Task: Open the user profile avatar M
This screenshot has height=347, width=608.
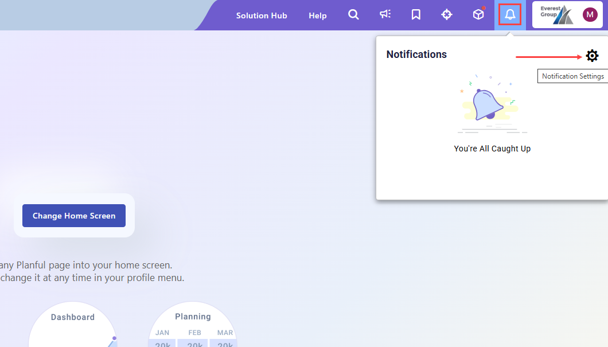Action: click(590, 15)
